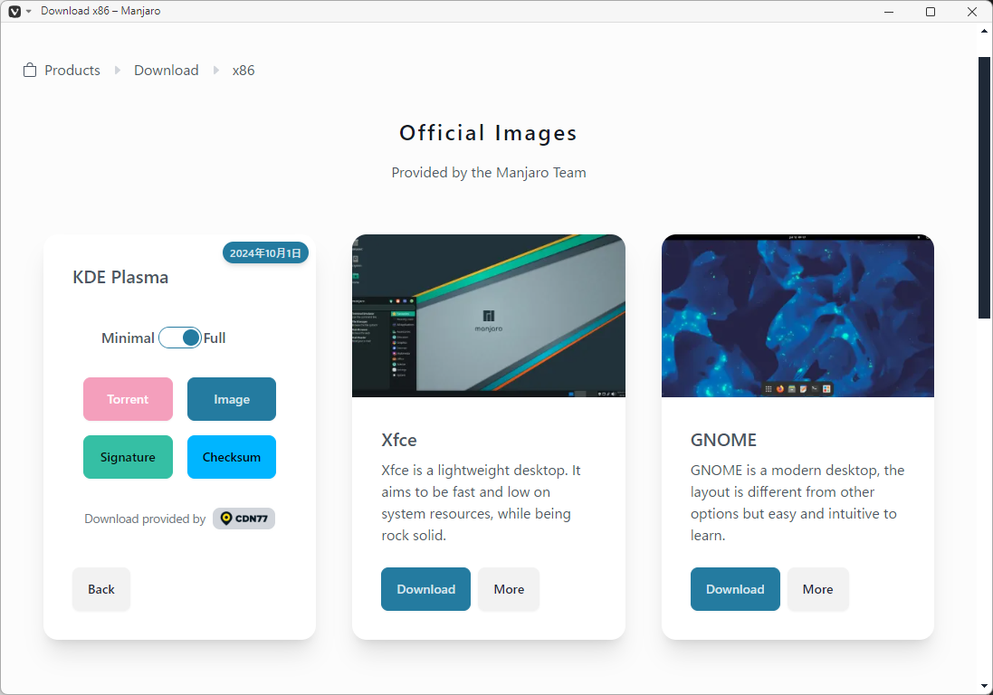Toggle the Minimal/Full switch

point(180,338)
